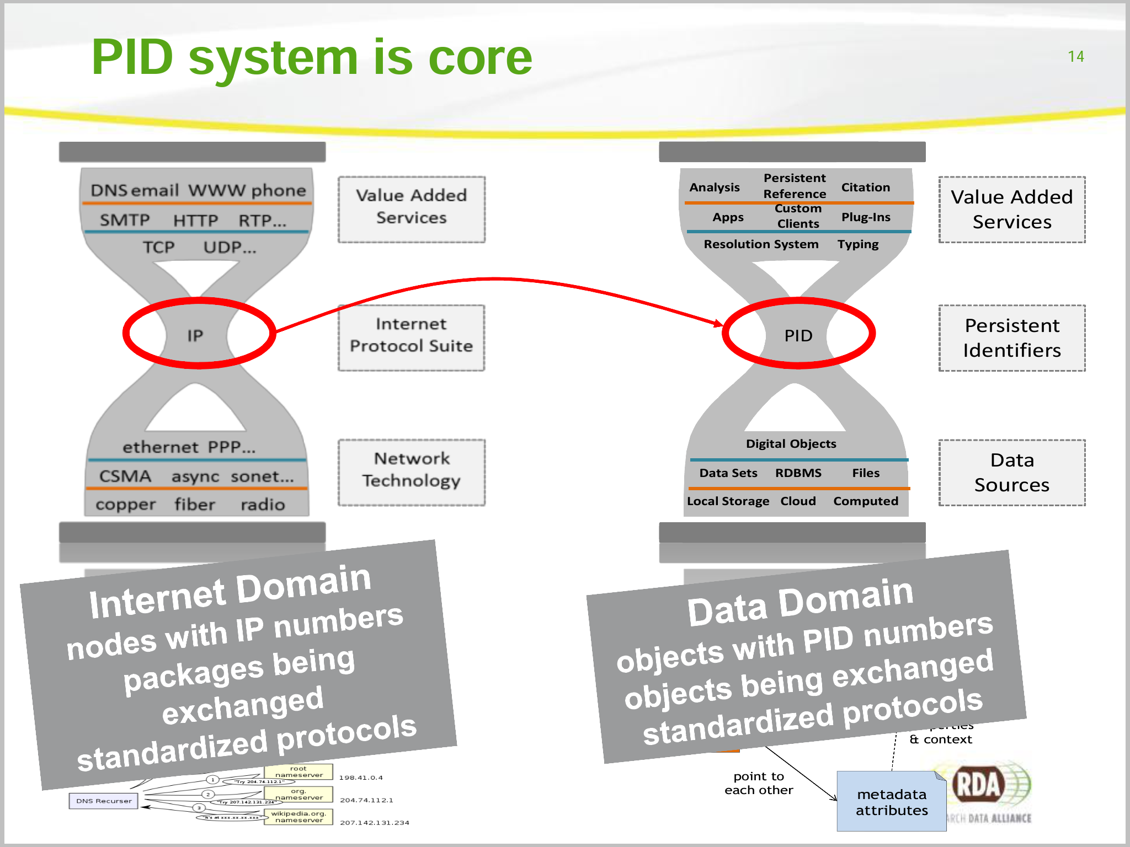Click the Value Added Services box beside the PID hourglass

pos(1012,210)
